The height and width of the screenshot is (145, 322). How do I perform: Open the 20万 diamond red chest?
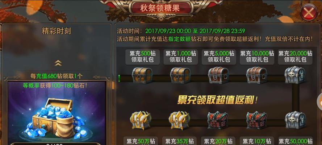[218, 120]
